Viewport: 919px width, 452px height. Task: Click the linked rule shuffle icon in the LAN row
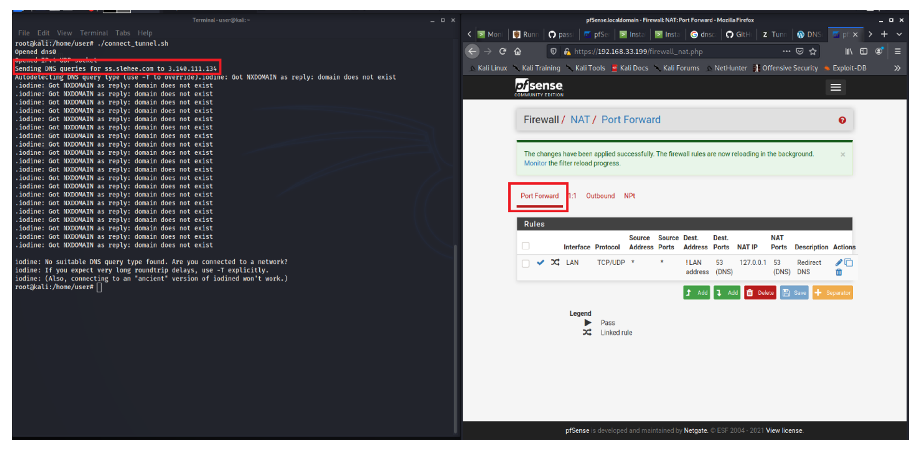(555, 262)
